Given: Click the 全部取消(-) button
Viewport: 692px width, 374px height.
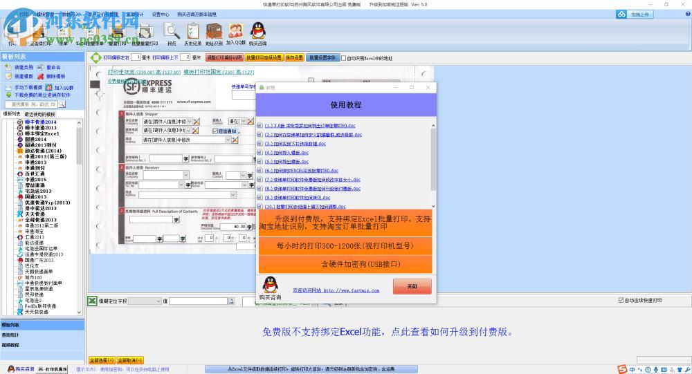Looking at the screenshot, I should click(130, 360).
